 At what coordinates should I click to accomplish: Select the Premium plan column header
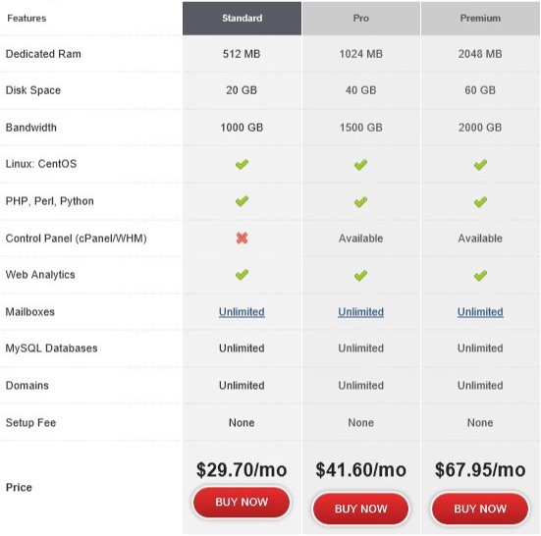tap(480, 19)
